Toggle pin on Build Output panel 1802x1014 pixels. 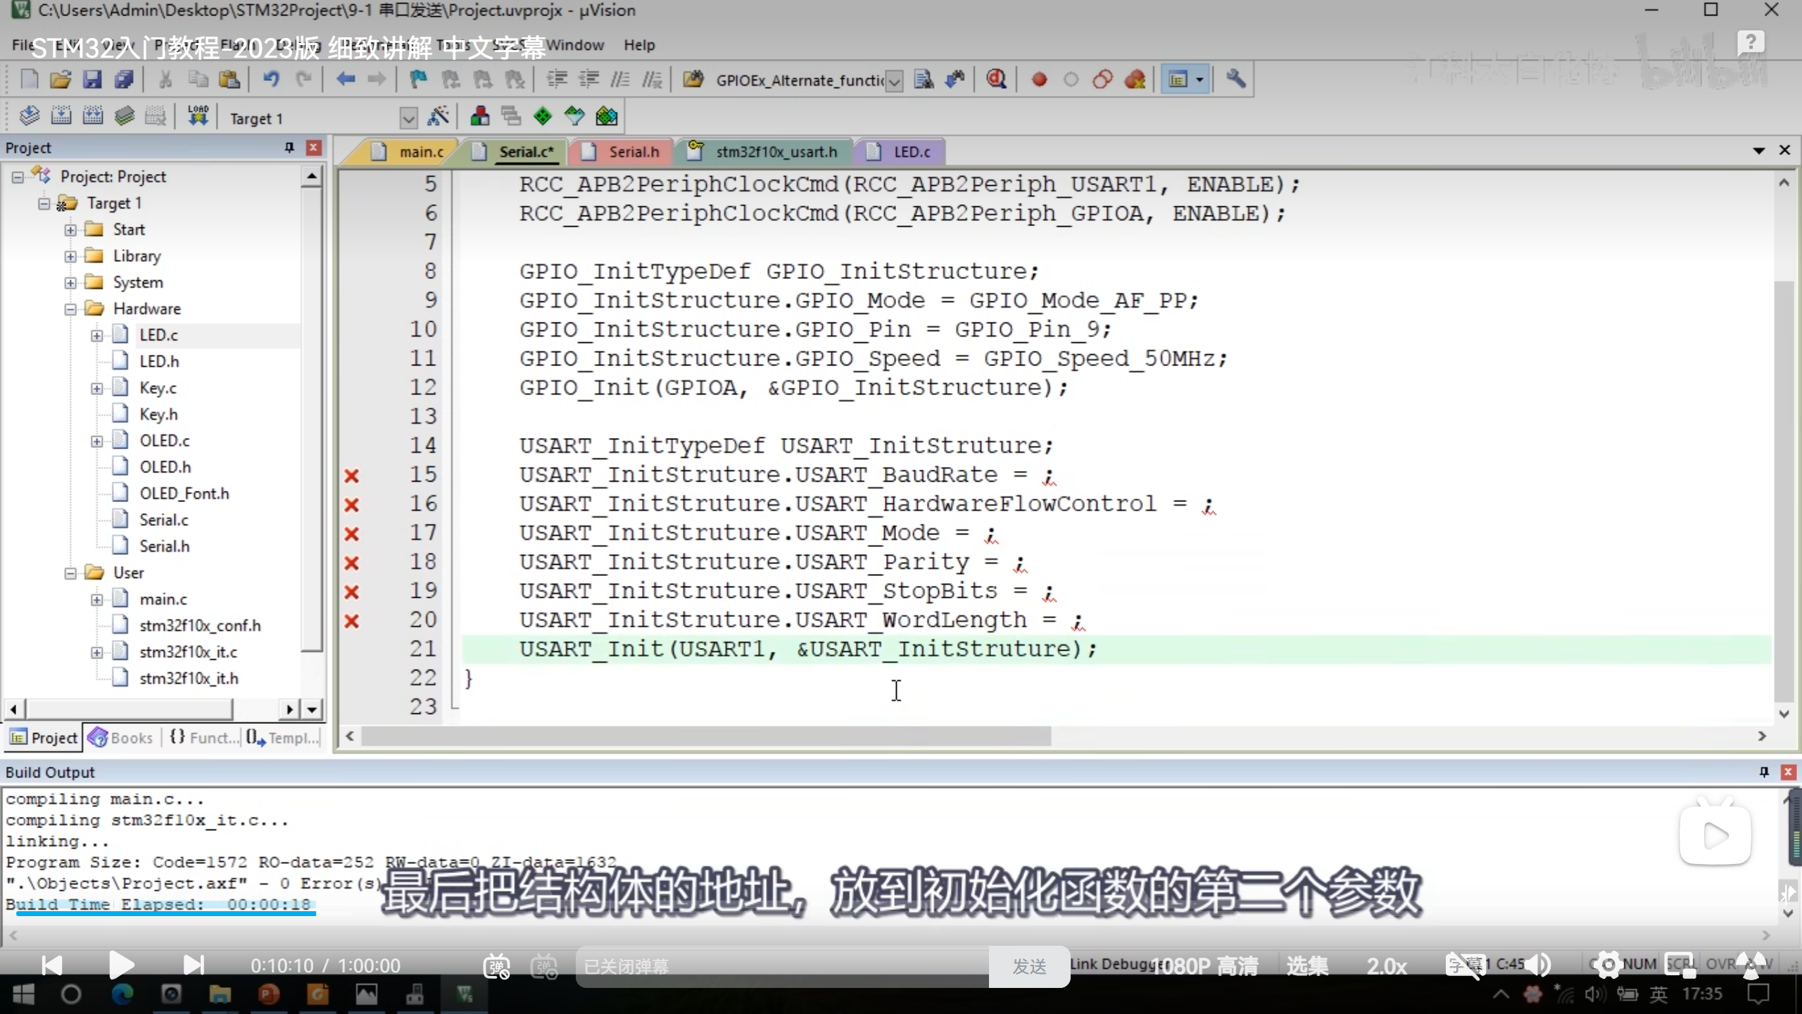[1763, 772]
